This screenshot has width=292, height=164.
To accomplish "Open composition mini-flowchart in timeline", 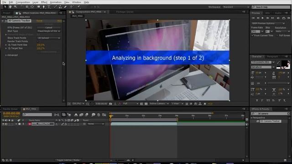I will click(x=57, y=115).
